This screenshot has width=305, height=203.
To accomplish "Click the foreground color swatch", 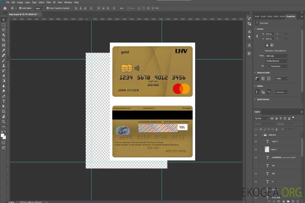I will coord(2,135).
